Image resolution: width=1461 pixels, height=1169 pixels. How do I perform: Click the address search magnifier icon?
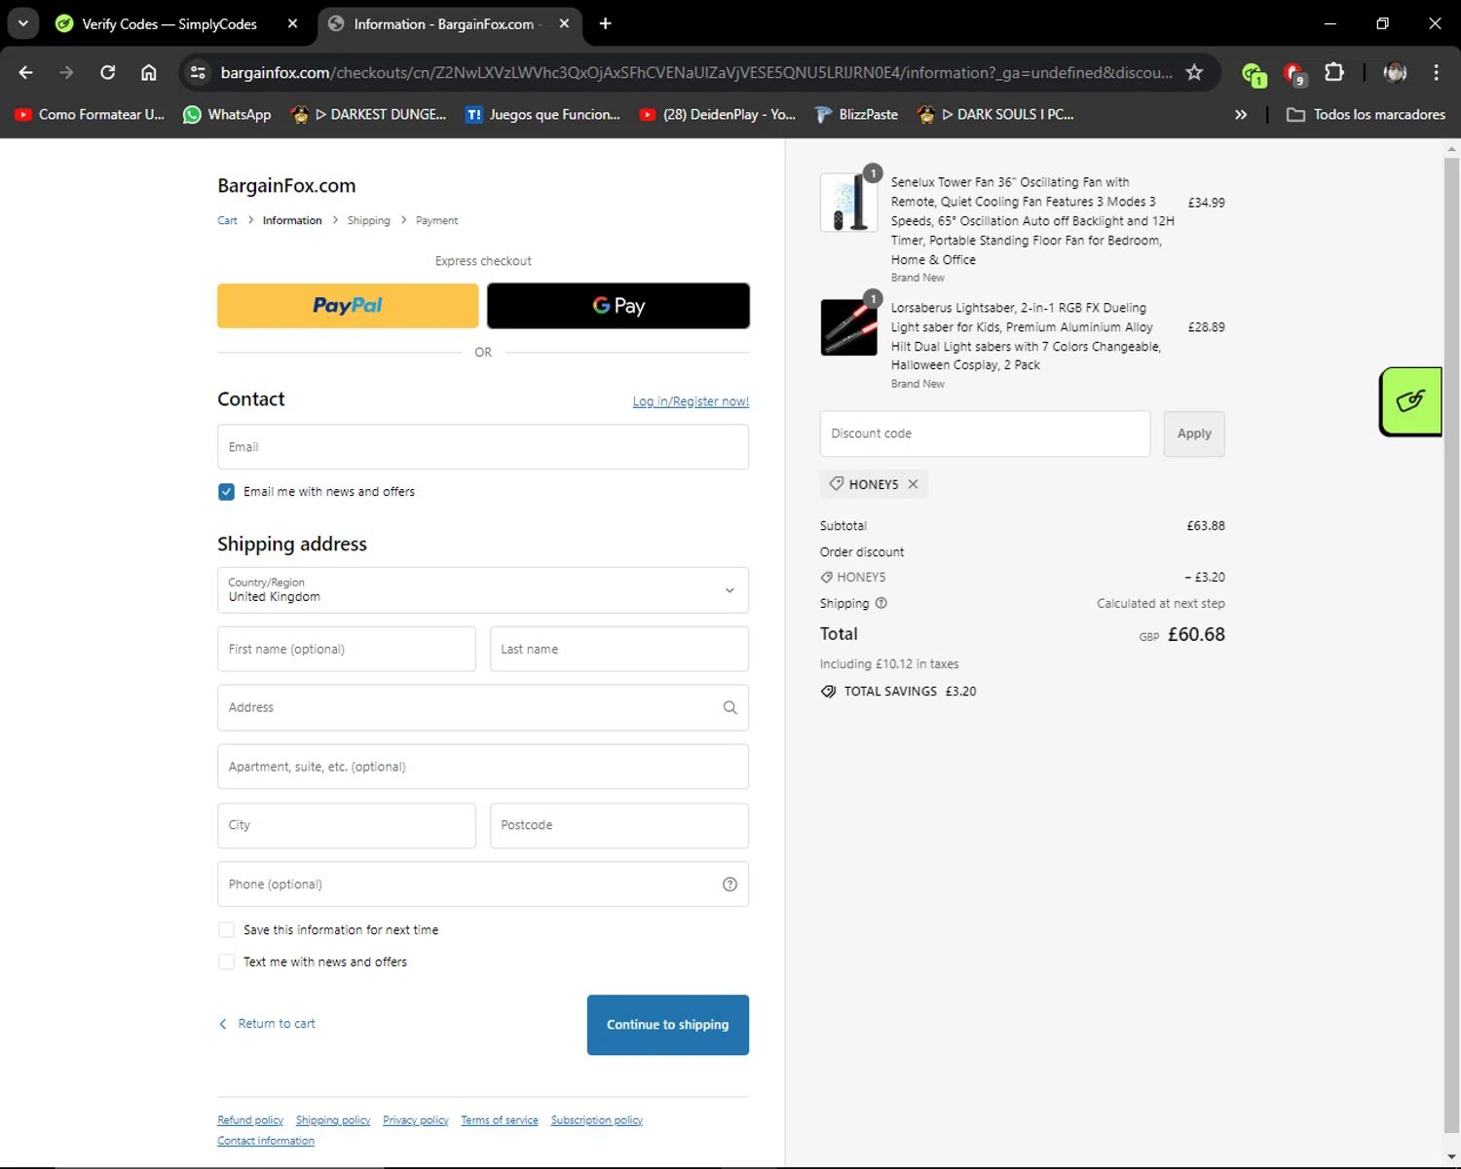[x=730, y=707]
